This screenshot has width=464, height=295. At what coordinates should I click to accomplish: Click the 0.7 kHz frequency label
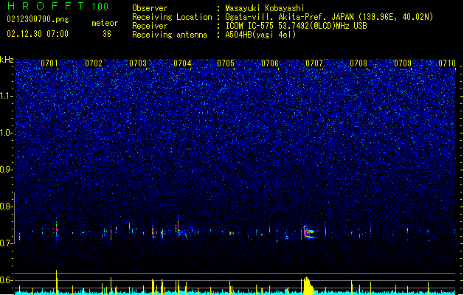[x=6, y=243]
